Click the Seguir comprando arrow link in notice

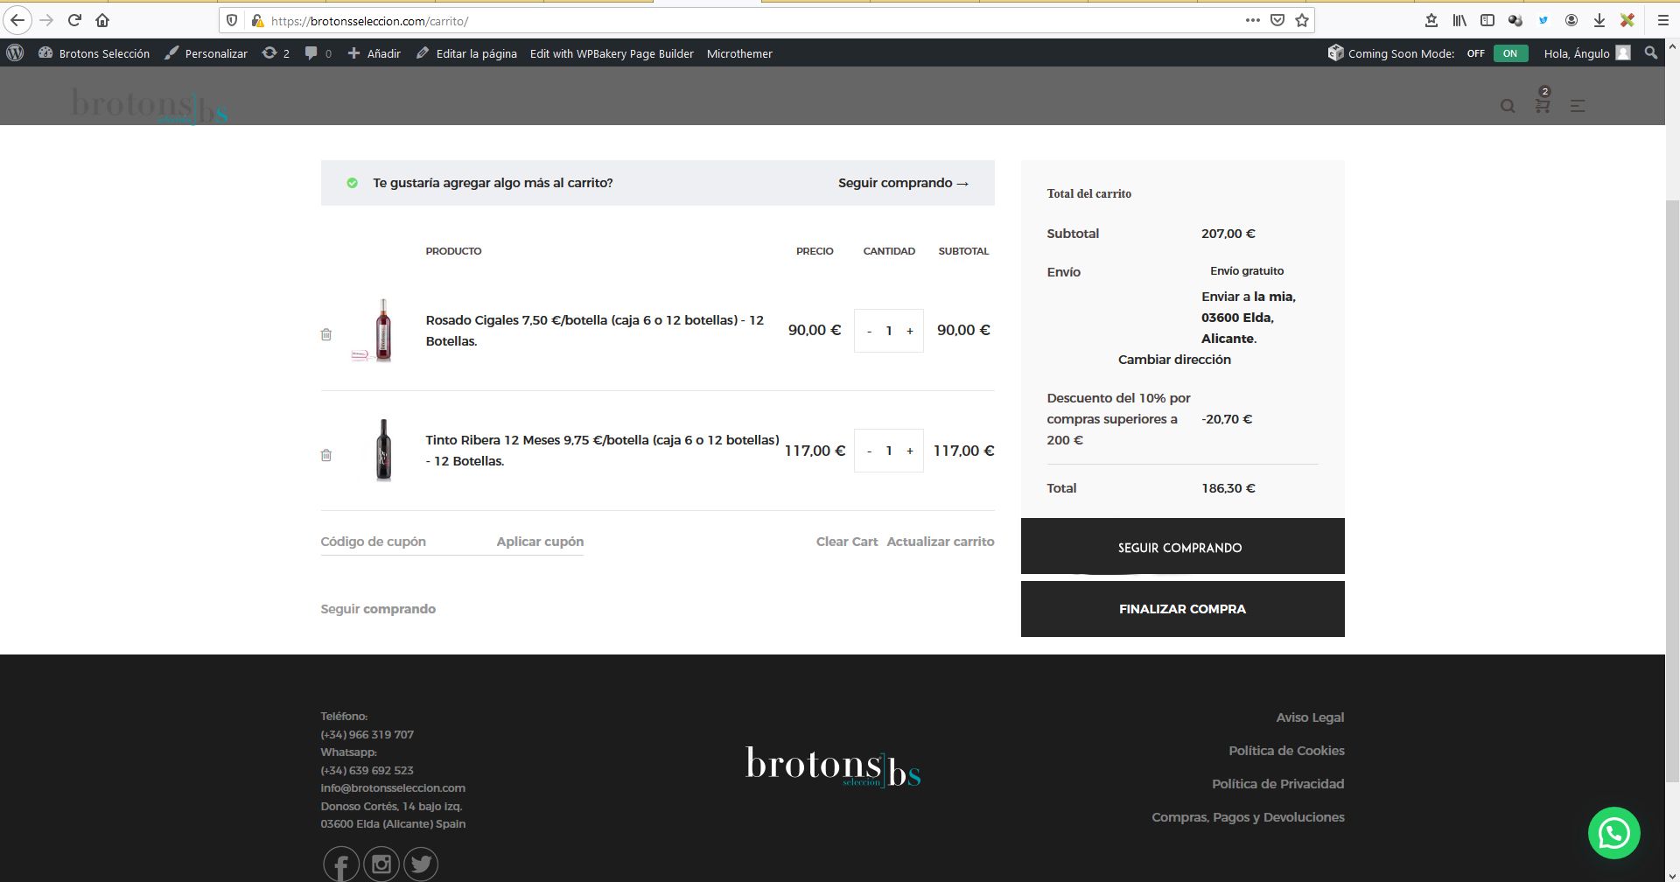pyautogui.click(x=903, y=183)
